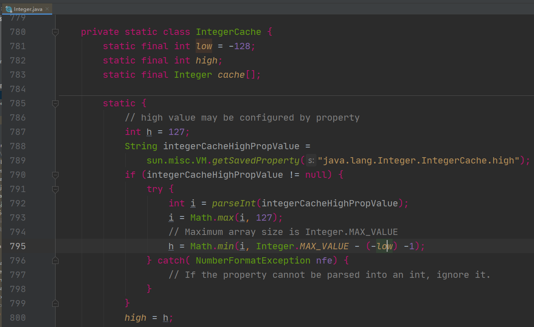Click the 'null' keyword on line 790
This screenshot has width=534, height=327.
tap(316, 175)
